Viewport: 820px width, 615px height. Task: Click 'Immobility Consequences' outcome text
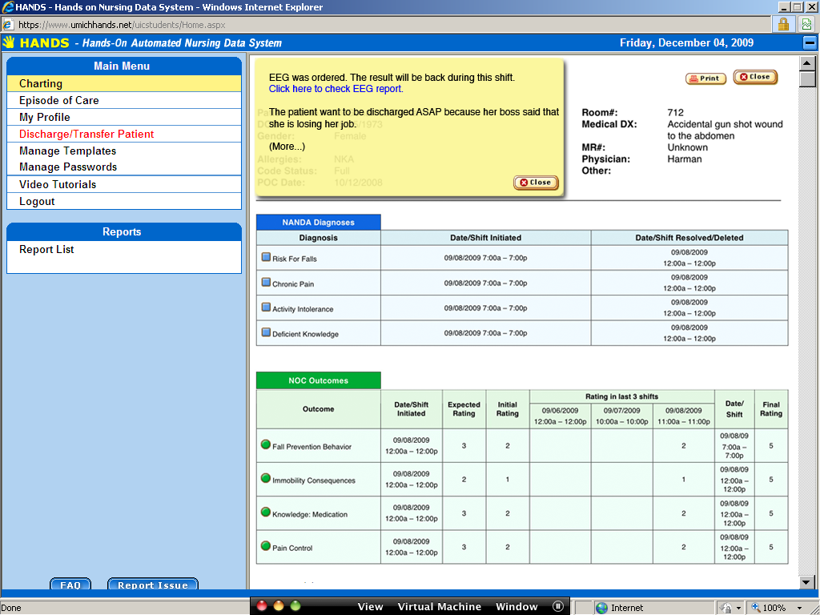coord(314,480)
